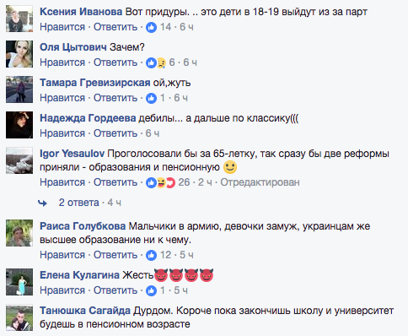Open reaction icons on Igor Yesaulov's comment
This screenshot has width=408, height=336.
pos(161,182)
